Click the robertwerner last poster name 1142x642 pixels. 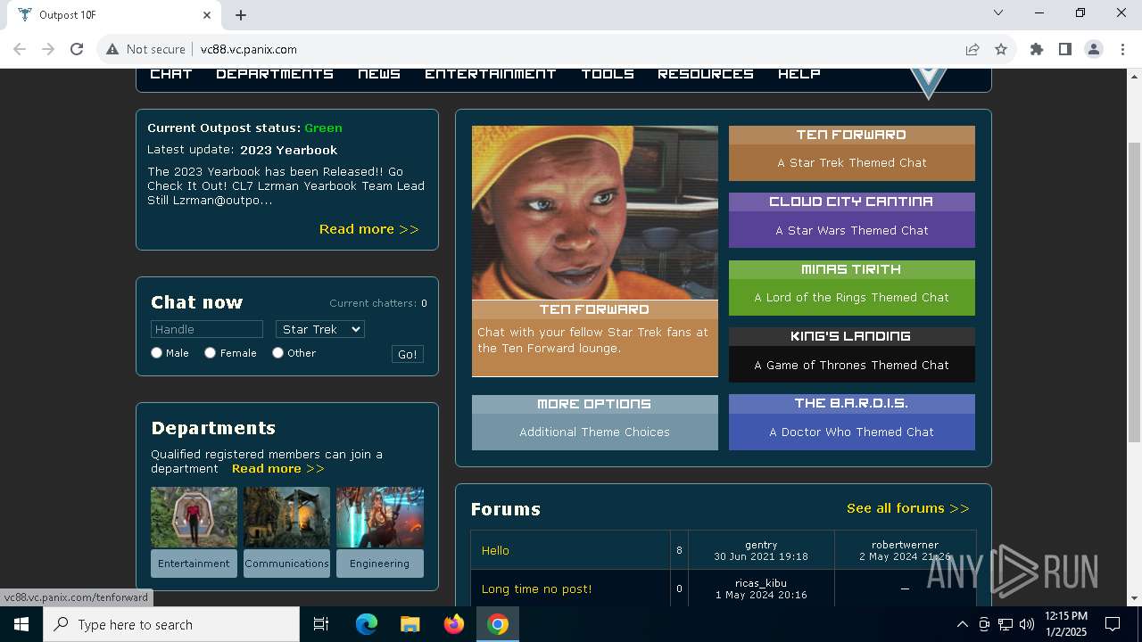click(x=905, y=545)
